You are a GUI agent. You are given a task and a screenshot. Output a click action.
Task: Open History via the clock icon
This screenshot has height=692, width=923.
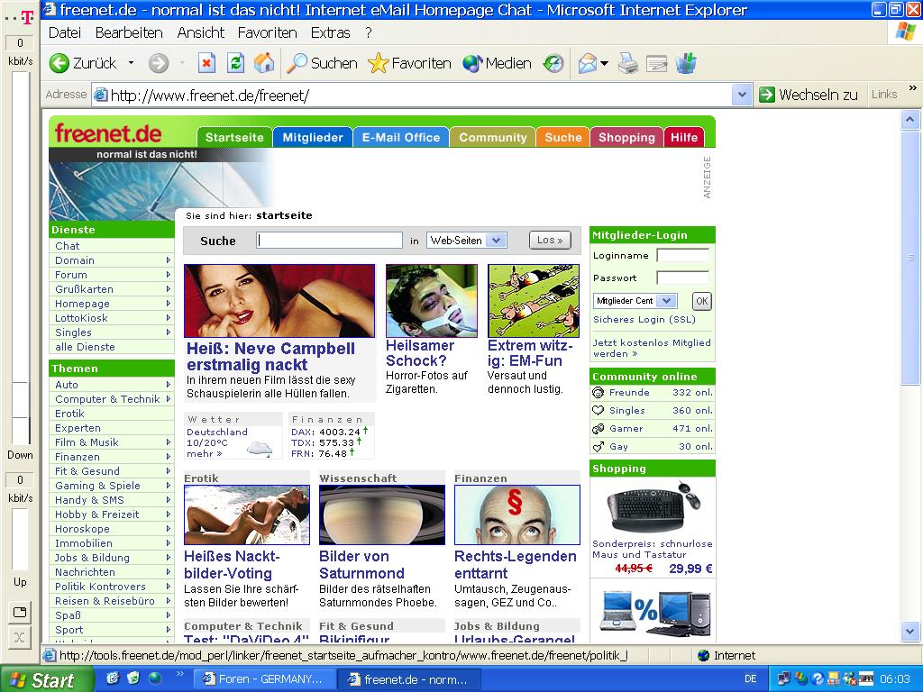pyautogui.click(x=553, y=63)
